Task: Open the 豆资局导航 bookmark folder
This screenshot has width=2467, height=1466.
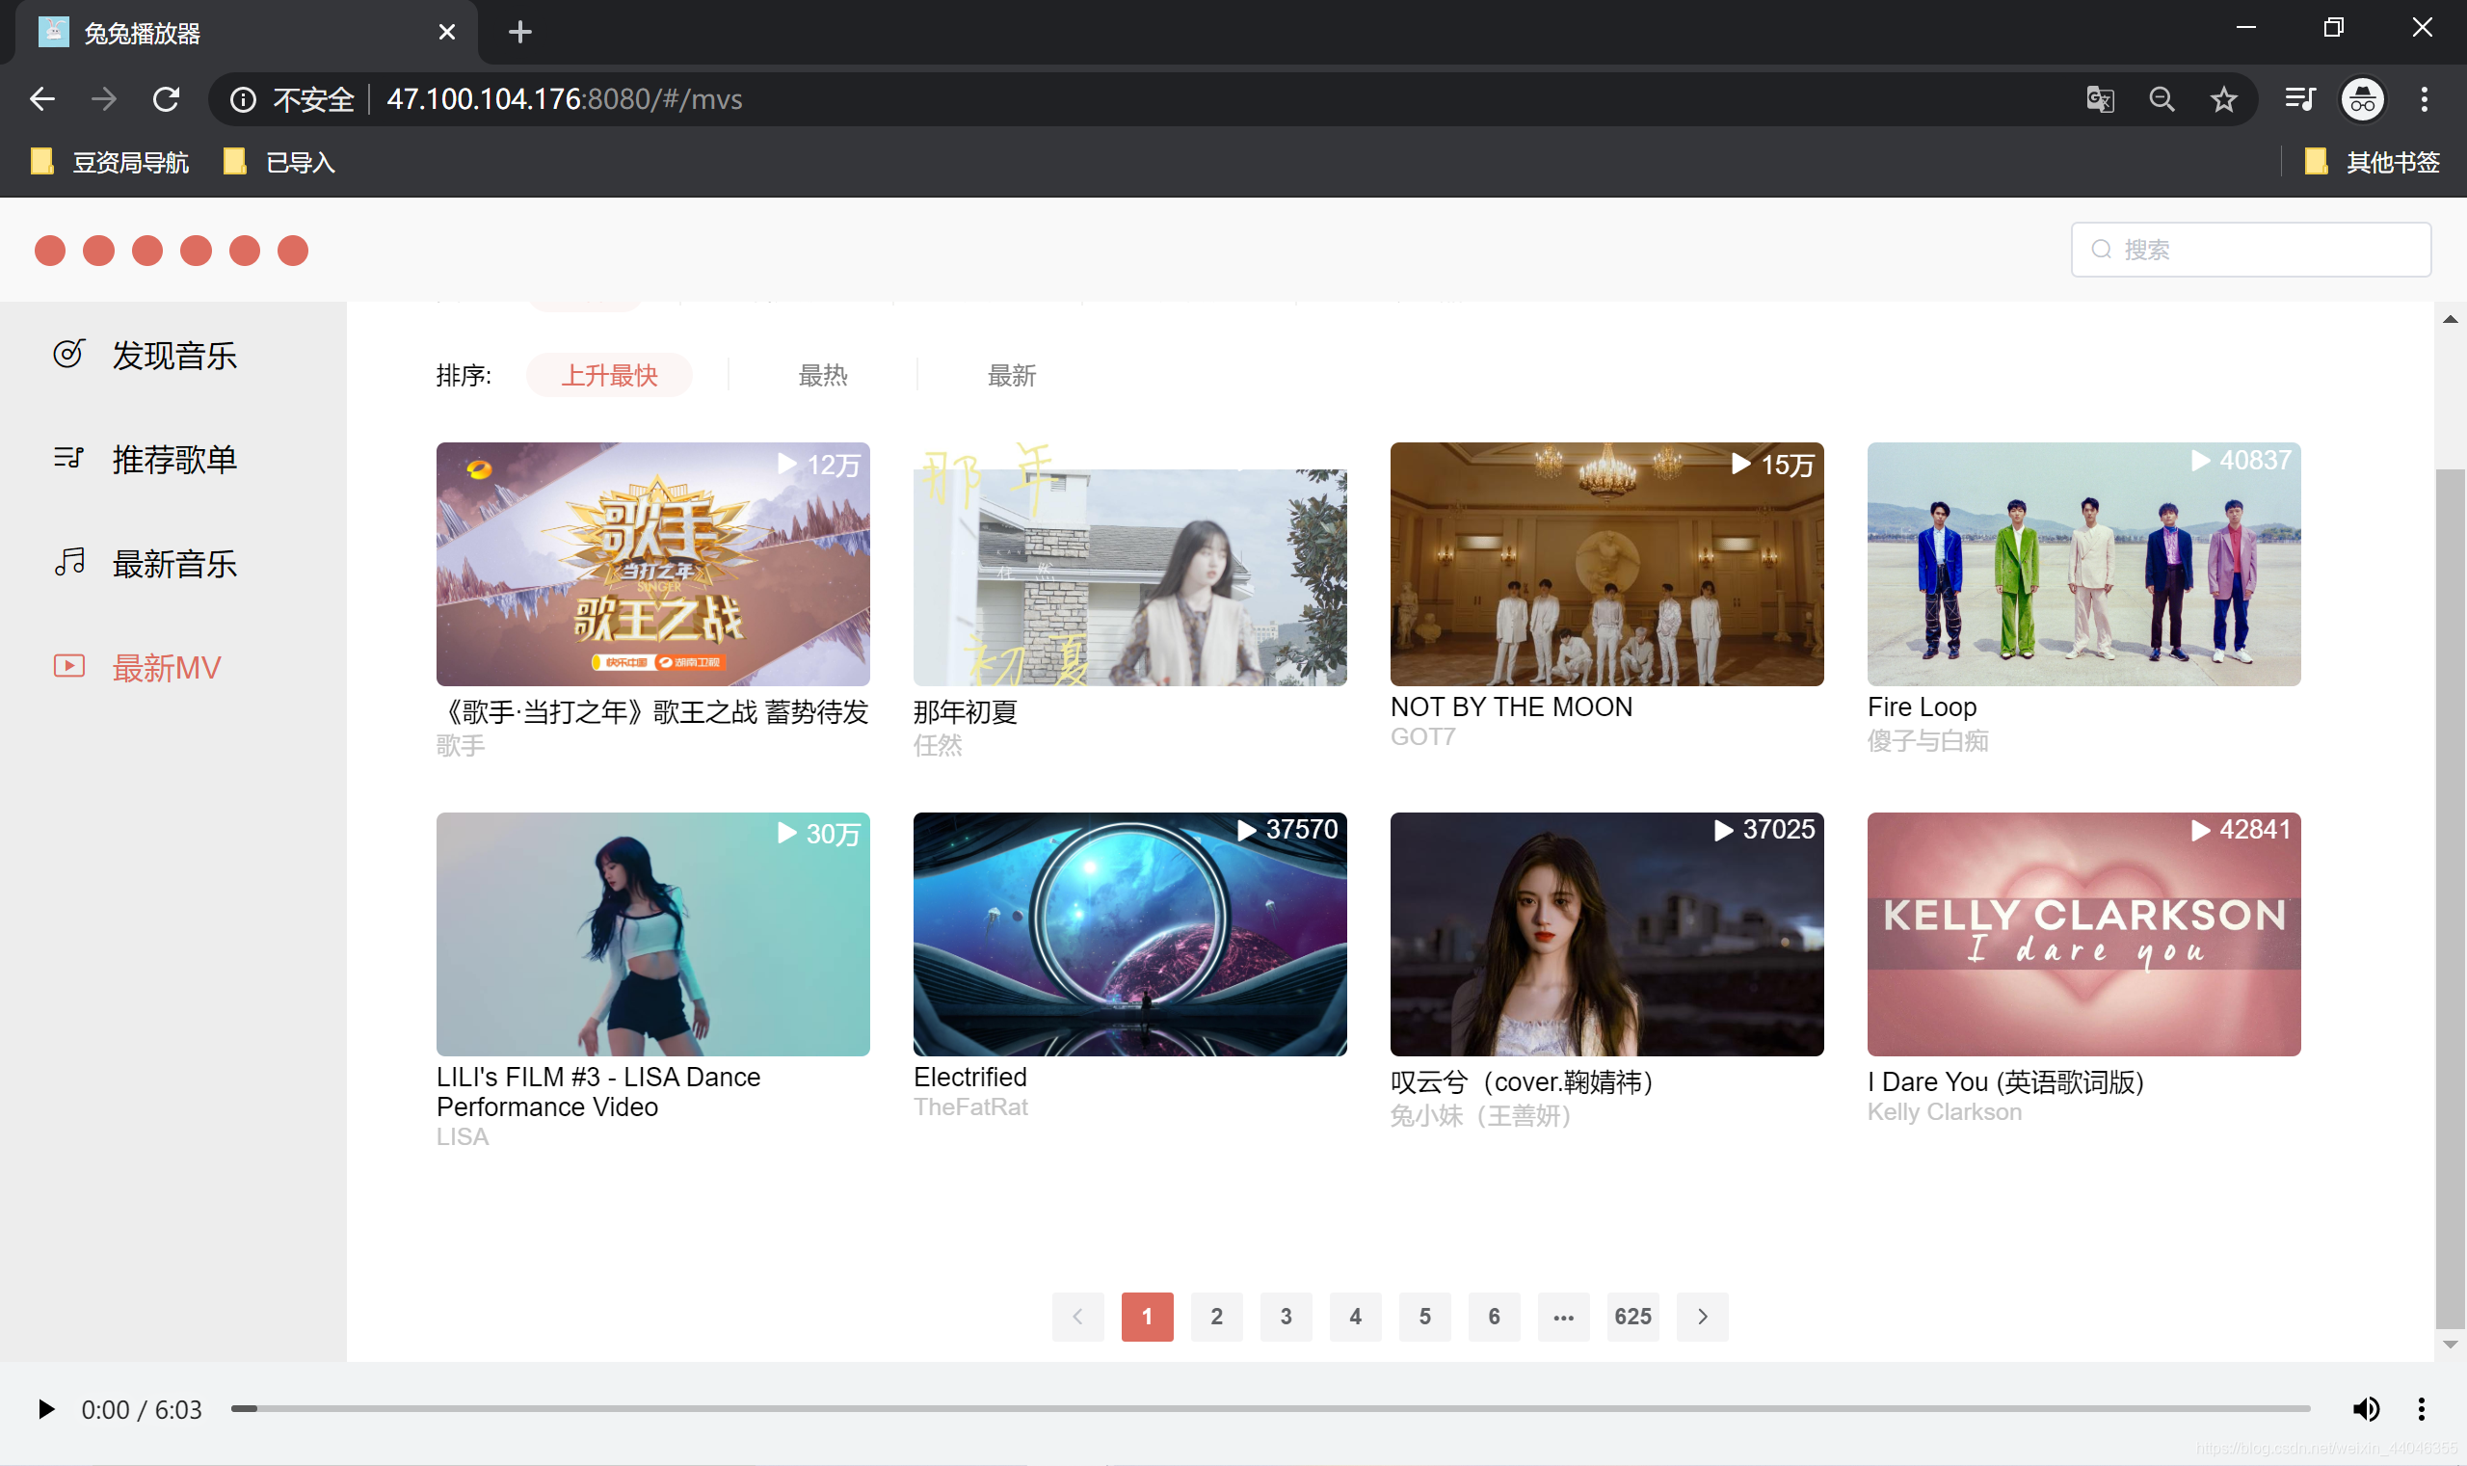Action: [110, 162]
